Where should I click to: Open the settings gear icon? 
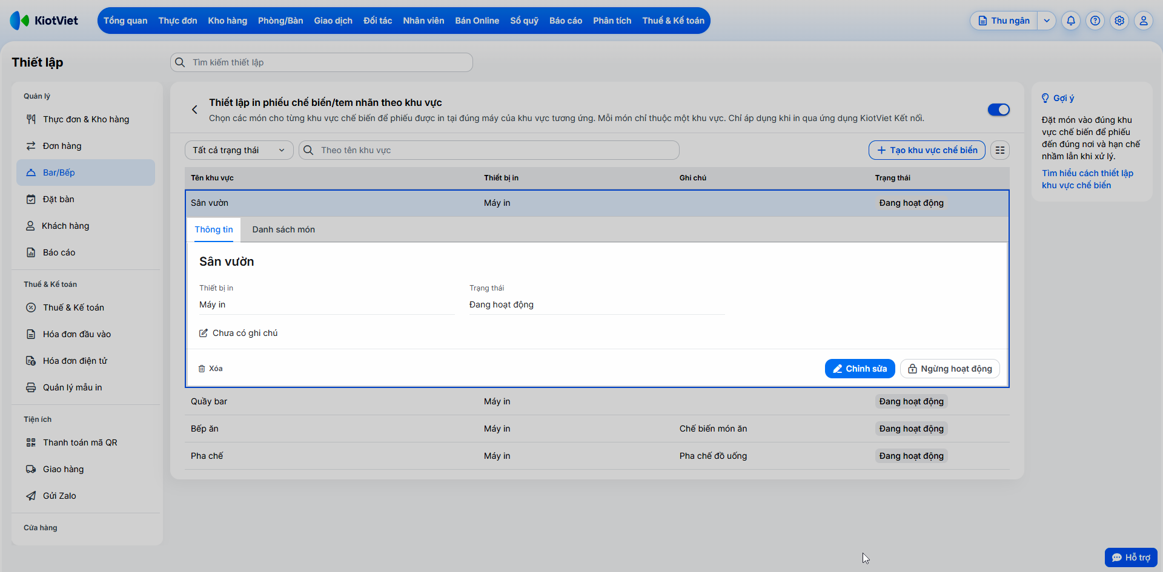click(x=1119, y=21)
